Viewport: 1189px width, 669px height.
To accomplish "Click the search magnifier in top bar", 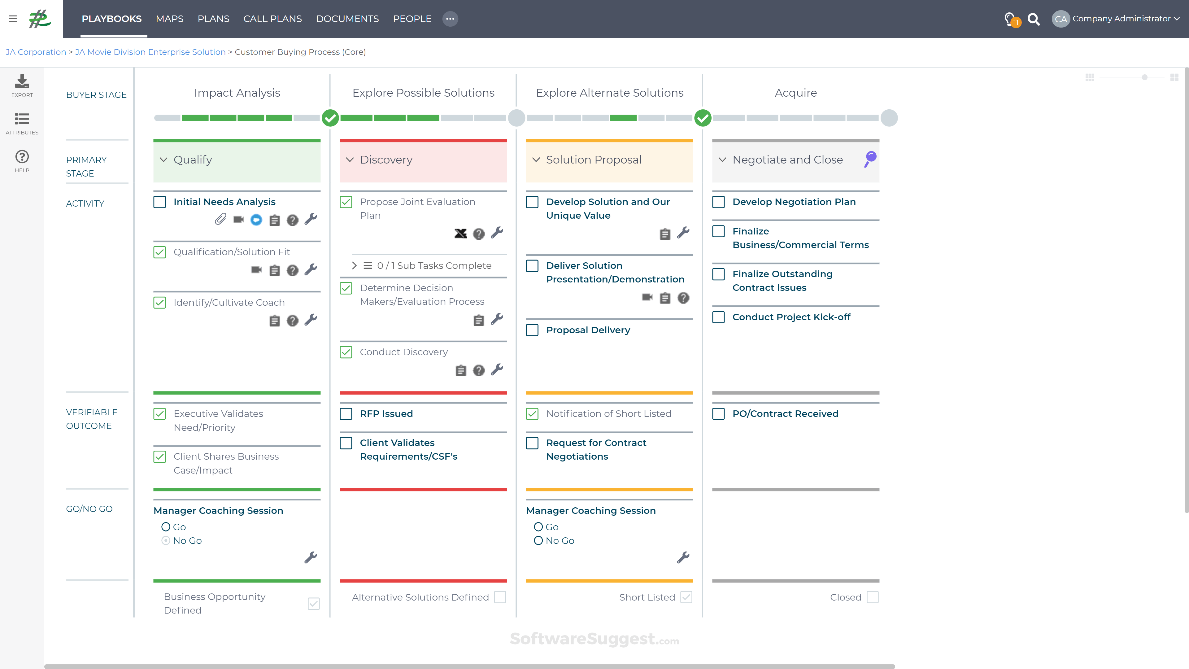I will 1034,19.
